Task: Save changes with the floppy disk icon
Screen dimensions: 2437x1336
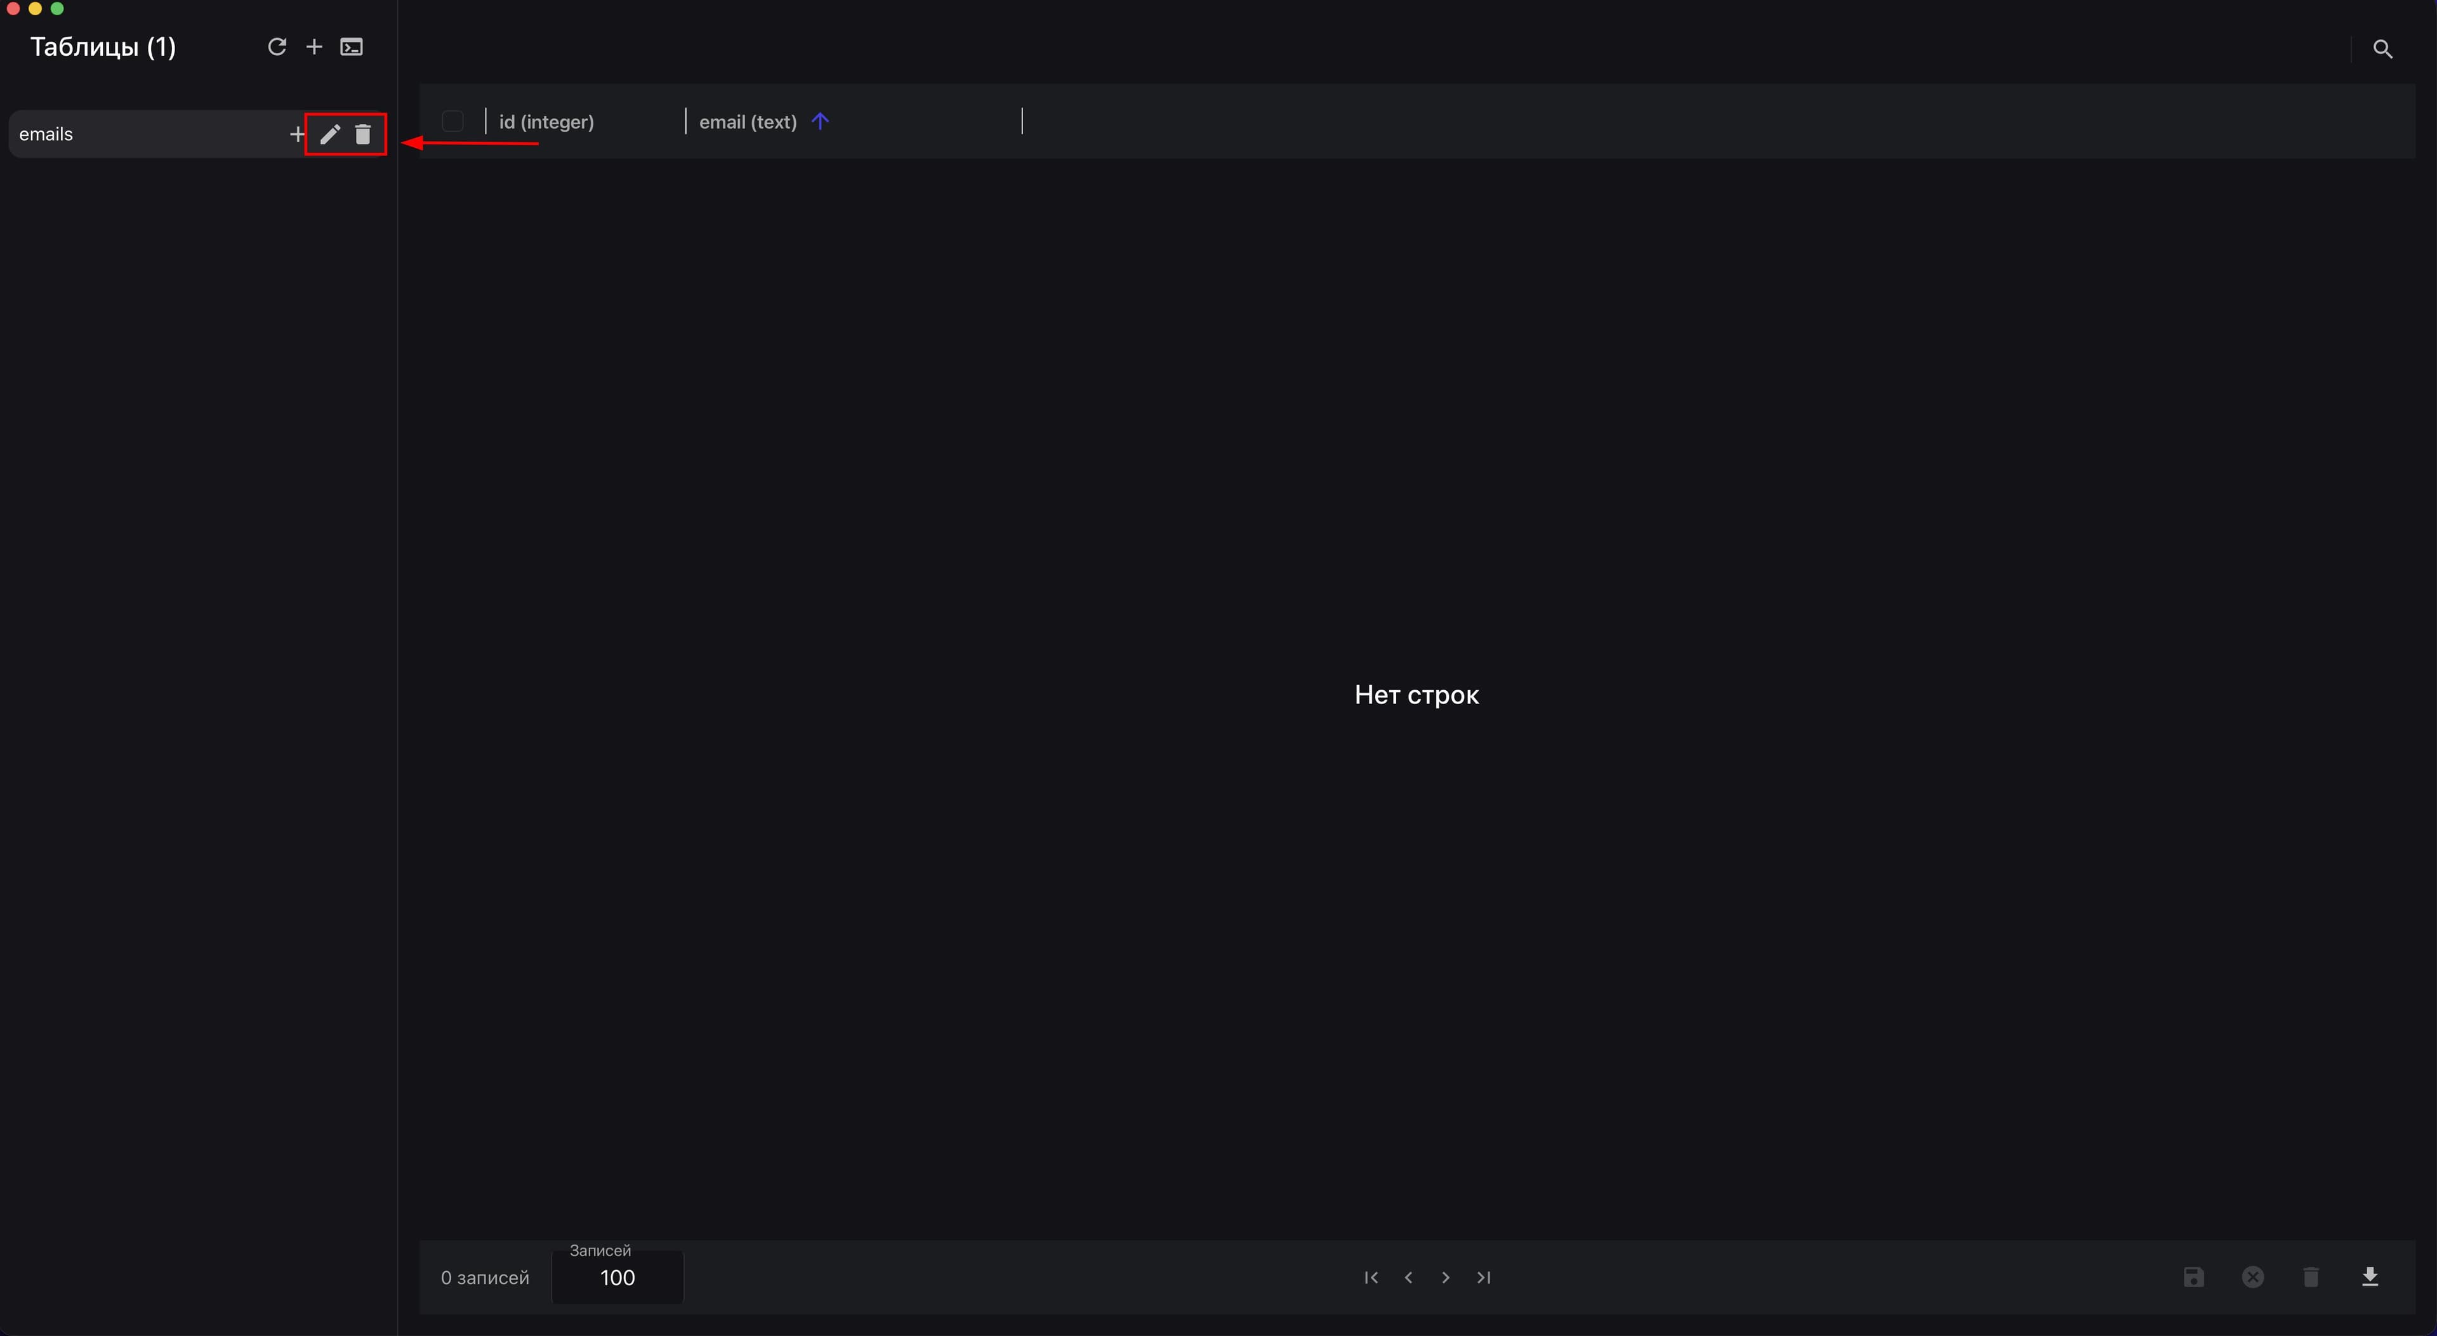Action: (2193, 1278)
